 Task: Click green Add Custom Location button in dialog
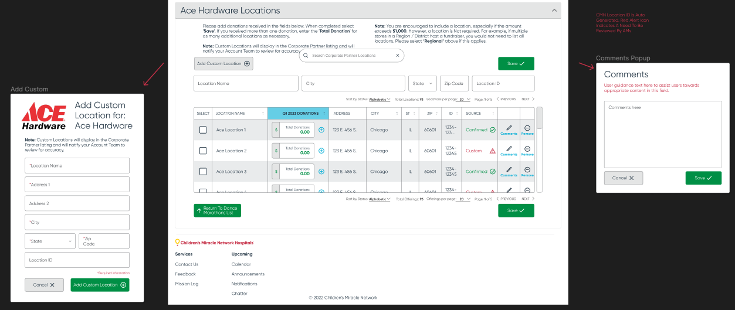100,285
